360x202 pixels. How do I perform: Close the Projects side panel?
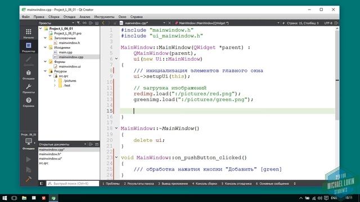[x=97, y=23]
